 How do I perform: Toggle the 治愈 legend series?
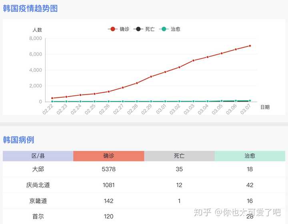170,29
